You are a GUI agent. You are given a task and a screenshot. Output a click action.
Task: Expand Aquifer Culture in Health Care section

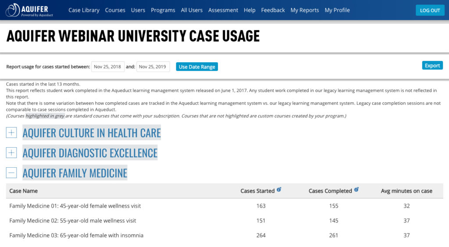(11, 133)
